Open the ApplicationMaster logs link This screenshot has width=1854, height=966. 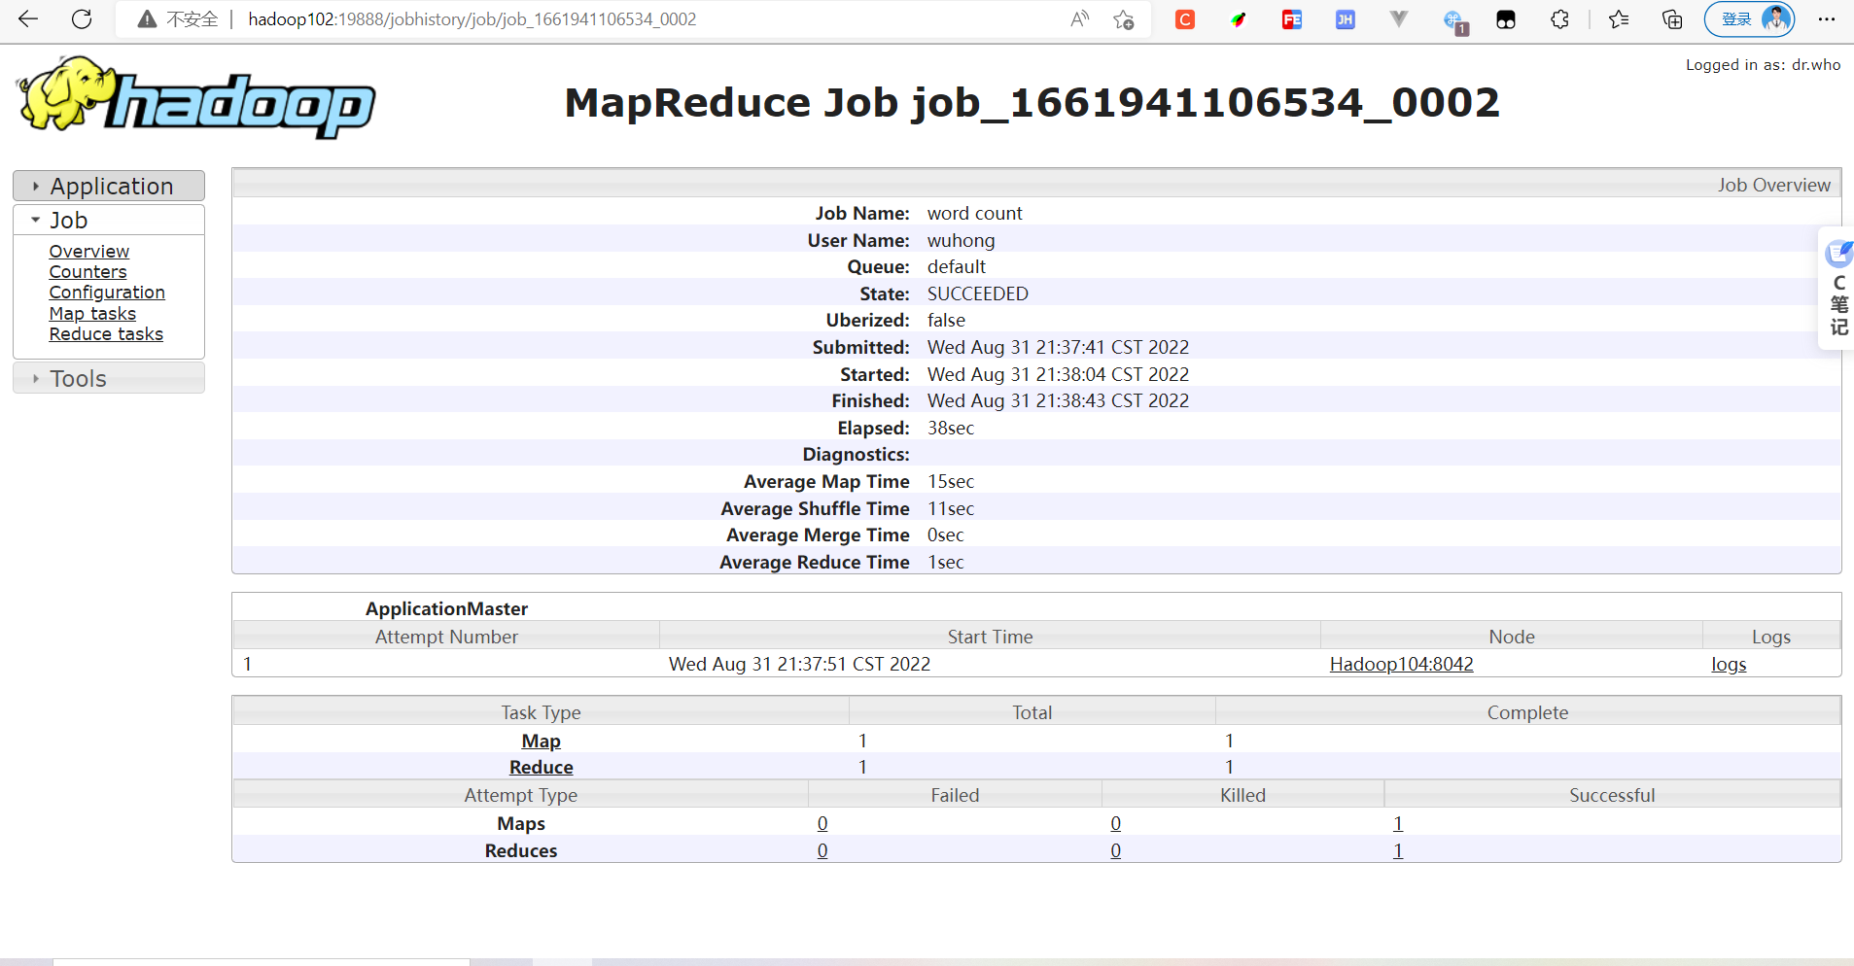point(1729,665)
